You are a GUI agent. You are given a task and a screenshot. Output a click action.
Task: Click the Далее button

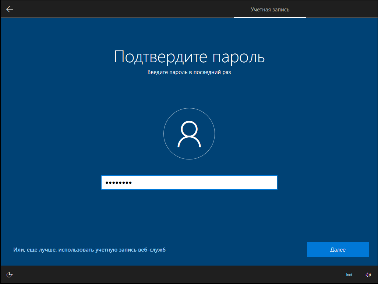pyautogui.click(x=338, y=249)
